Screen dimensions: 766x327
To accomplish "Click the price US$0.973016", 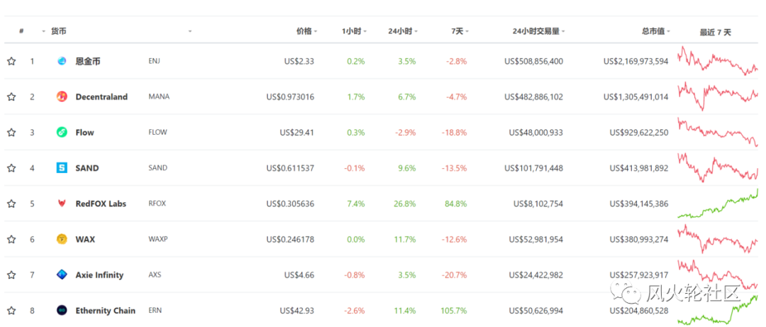I will pos(290,96).
